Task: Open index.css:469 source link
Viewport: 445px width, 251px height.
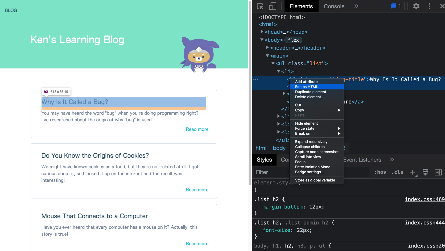Action: tap(425, 199)
